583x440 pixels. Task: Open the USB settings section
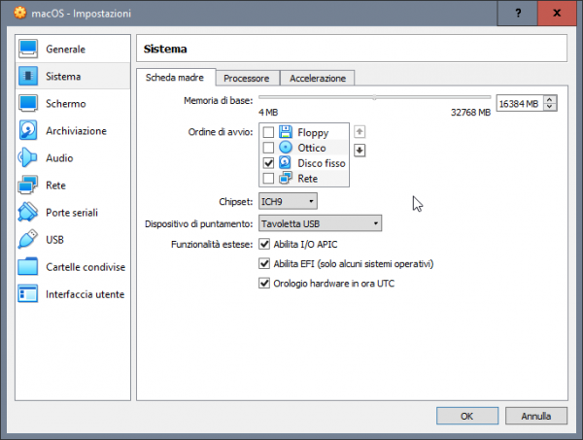(73, 239)
